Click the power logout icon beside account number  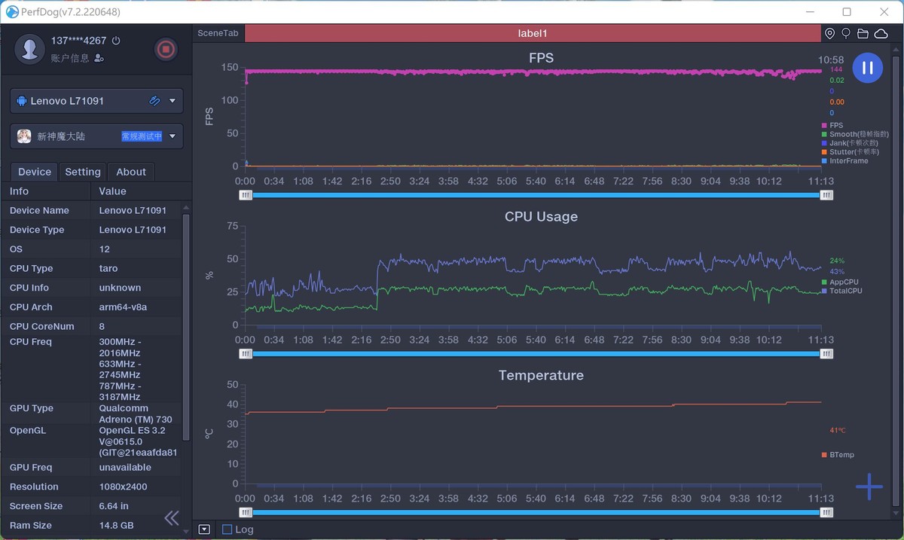tap(116, 41)
